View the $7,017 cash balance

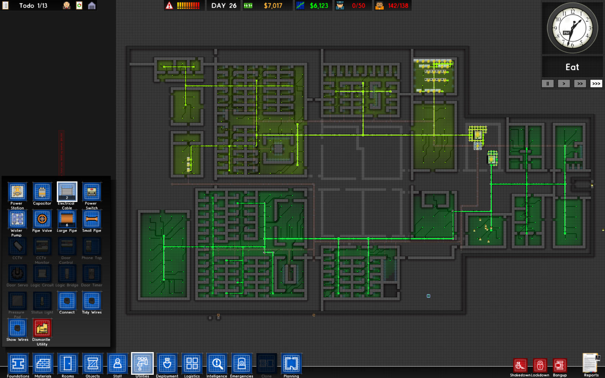pos(273,5)
